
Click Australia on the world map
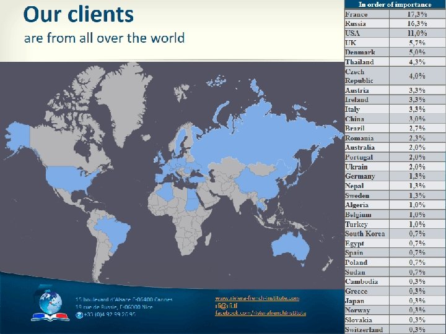290,247
